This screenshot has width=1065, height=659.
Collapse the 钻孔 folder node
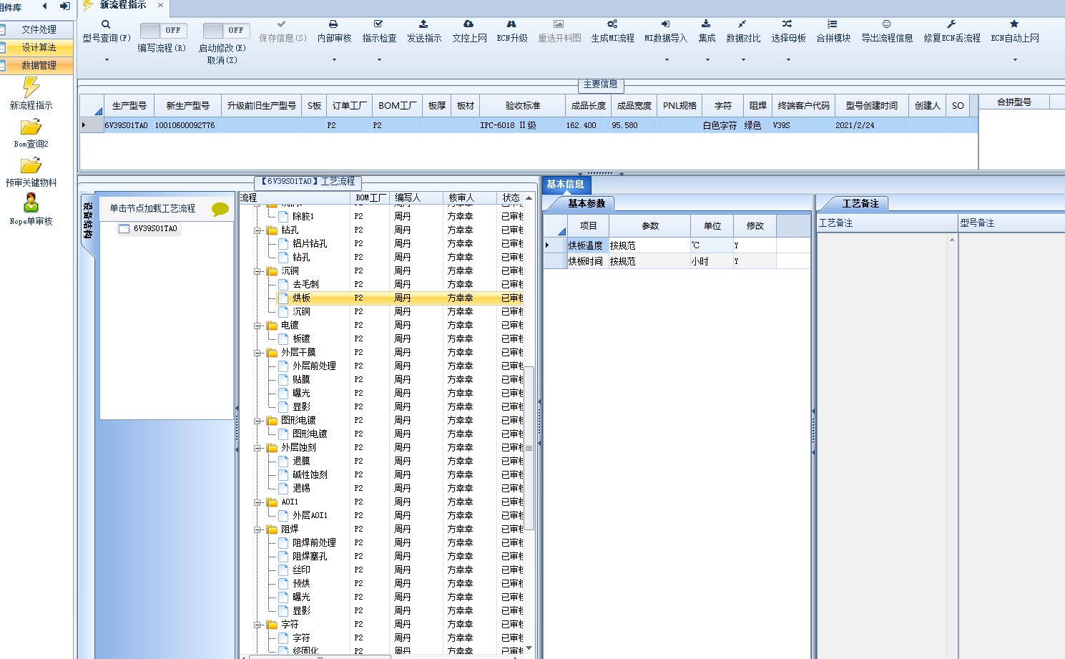(x=257, y=230)
